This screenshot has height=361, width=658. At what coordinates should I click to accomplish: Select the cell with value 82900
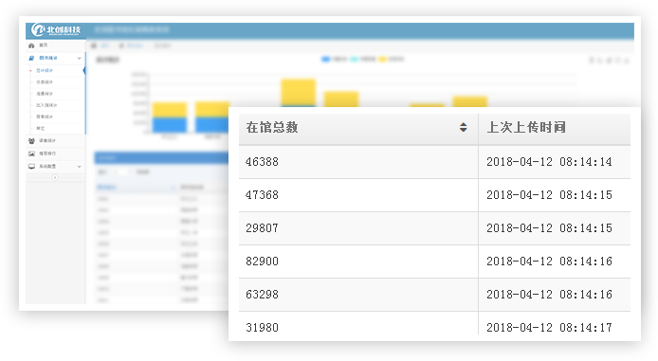pos(358,262)
